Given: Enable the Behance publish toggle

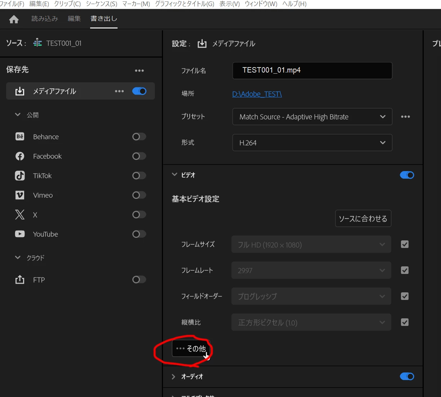Looking at the screenshot, I should coord(139,136).
